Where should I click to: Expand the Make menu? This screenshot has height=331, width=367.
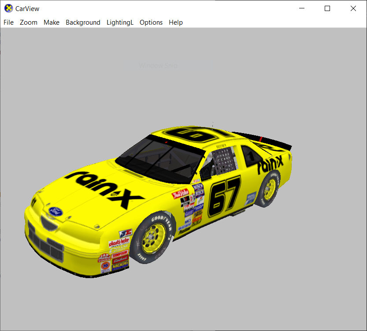(52, 22)
